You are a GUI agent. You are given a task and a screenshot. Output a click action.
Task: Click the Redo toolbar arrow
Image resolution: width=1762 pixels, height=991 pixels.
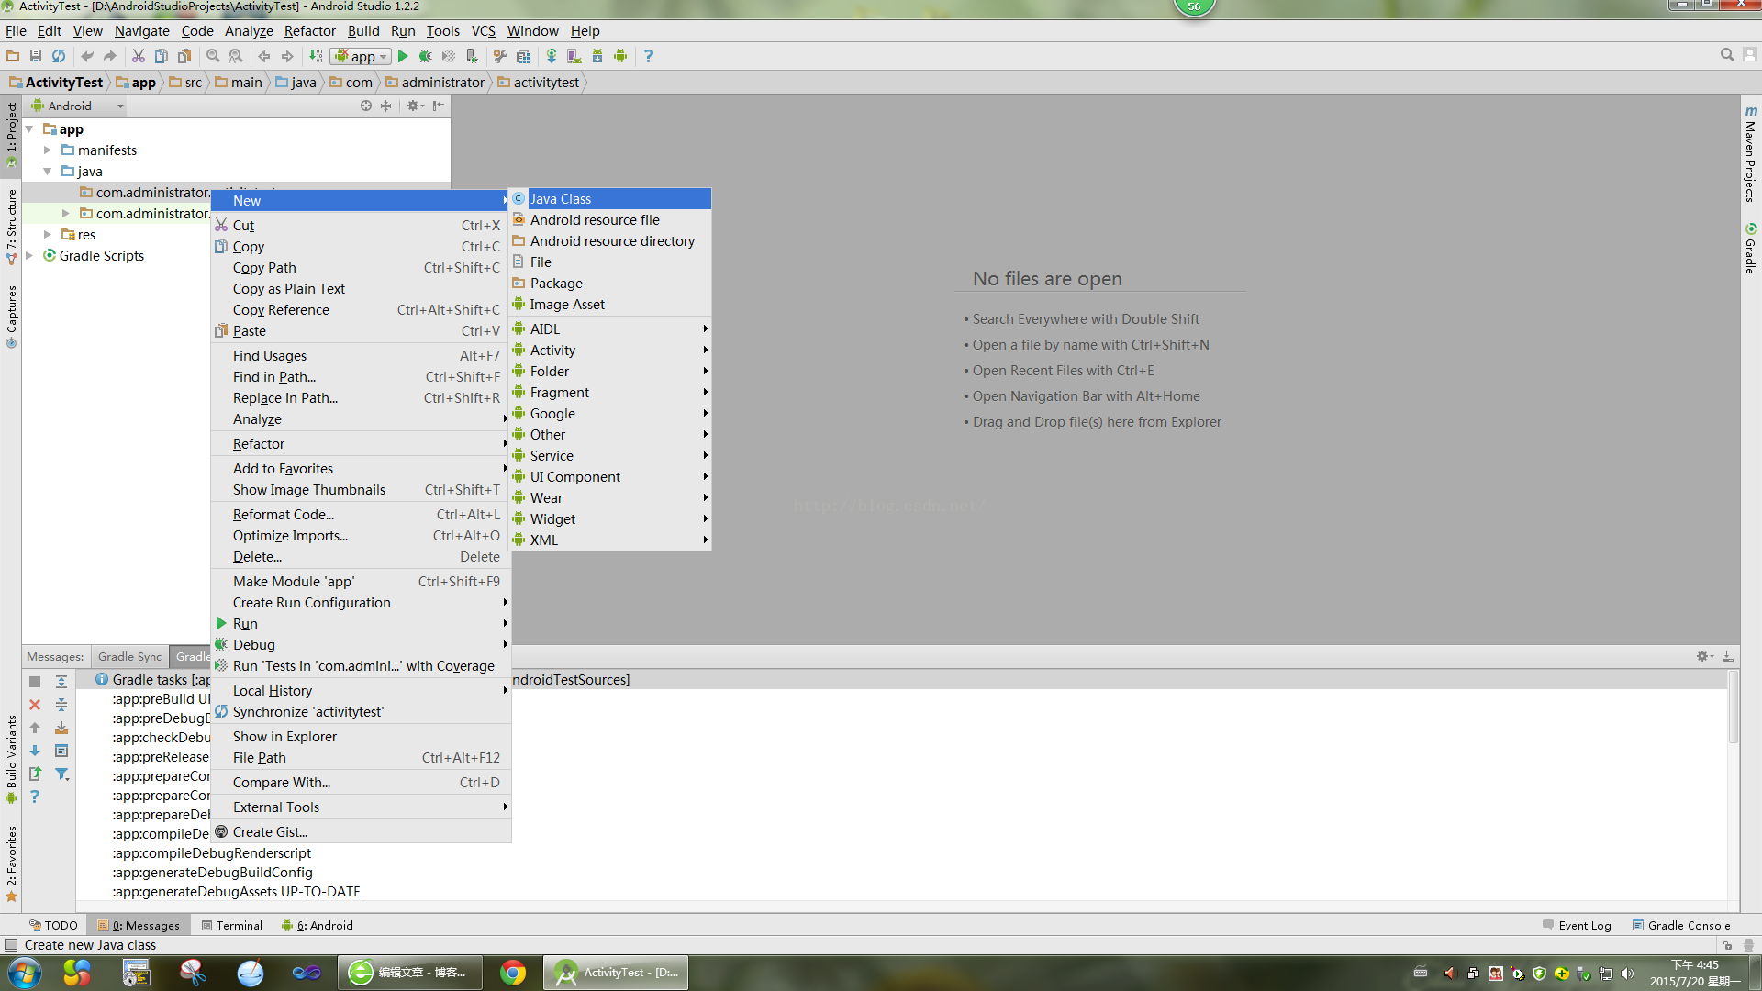(110, 56)
